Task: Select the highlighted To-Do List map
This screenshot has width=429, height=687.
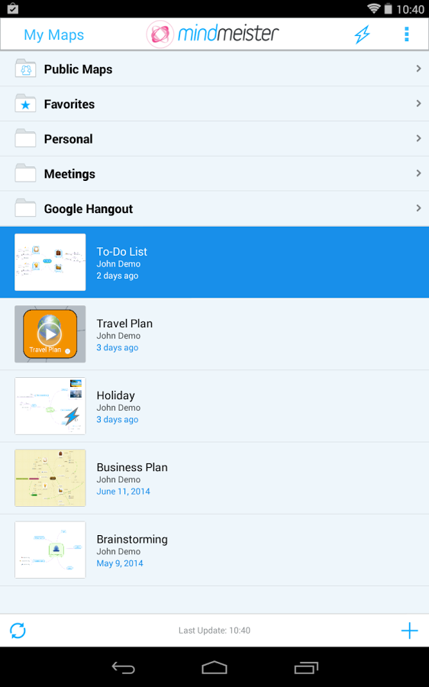Action: pyautogui.click(x=214, y=262)
